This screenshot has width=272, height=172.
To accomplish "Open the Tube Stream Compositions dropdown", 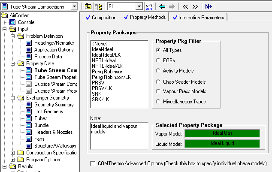I will pos(74,6).
